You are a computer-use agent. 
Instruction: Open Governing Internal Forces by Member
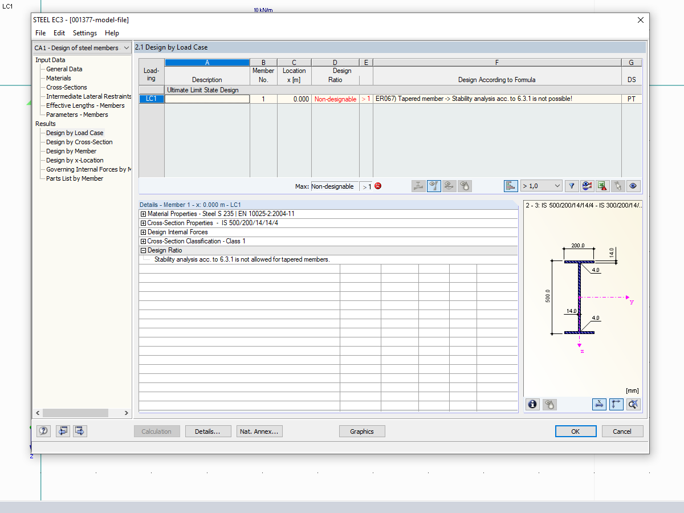[x=89, y=169]
